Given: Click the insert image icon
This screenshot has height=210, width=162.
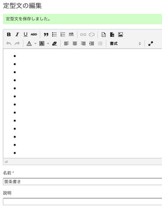Looking at the screenshot, I should pyautogui.click(x=120, y=35).
